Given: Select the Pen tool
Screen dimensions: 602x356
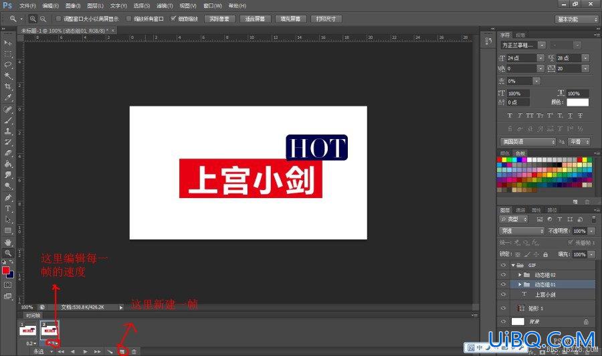Looking at the screenshot, I should [x=7, y=197].
